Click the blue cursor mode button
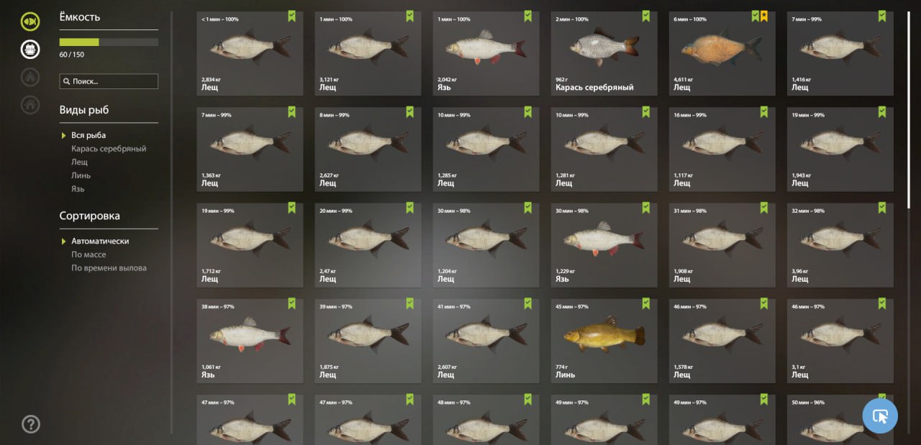This screenshot has height=445, width=921. coord(880,416)
